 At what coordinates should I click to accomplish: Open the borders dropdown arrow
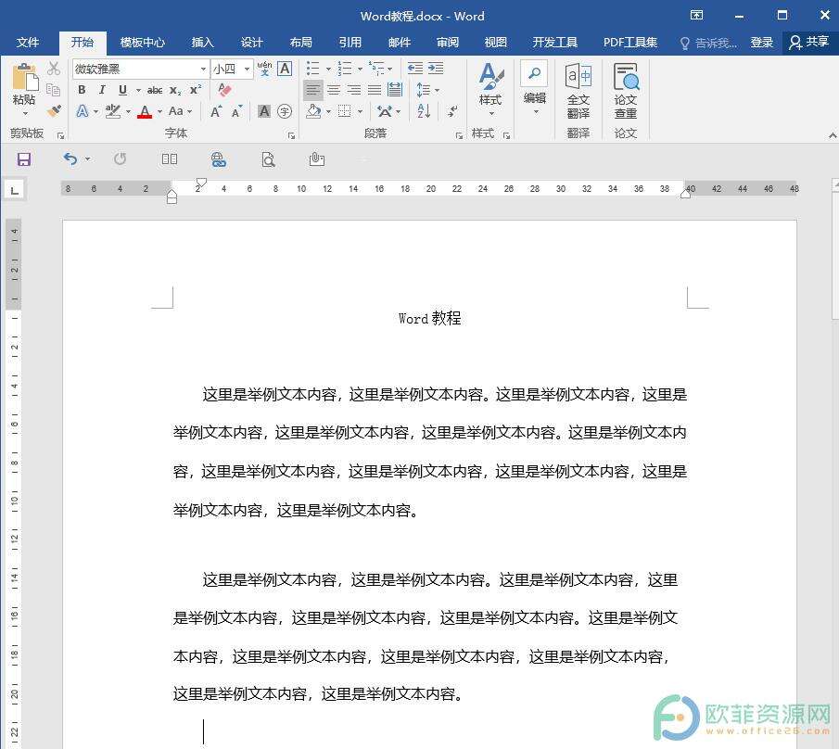(360, 112)
